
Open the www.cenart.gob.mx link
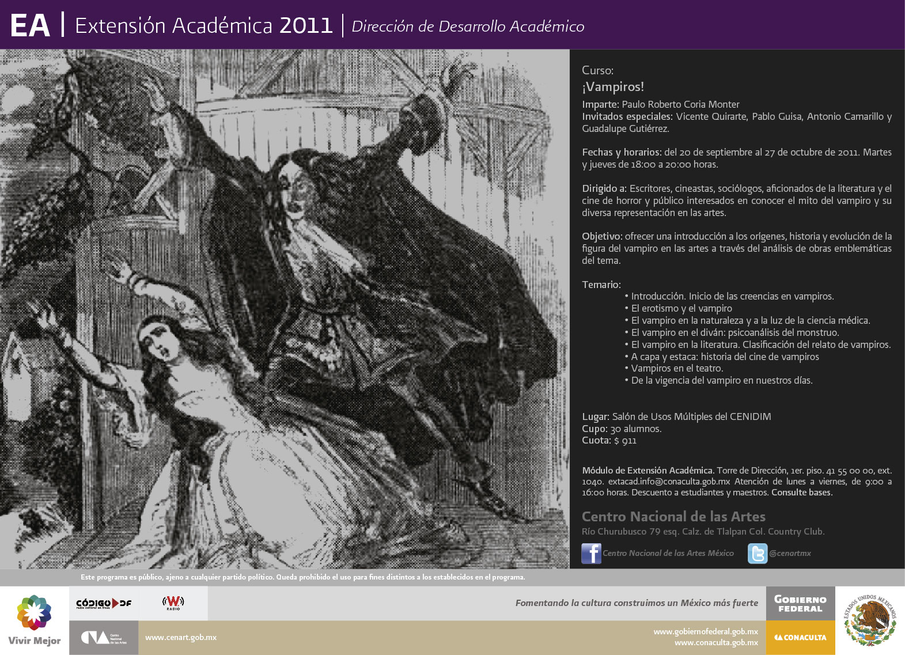181,637
